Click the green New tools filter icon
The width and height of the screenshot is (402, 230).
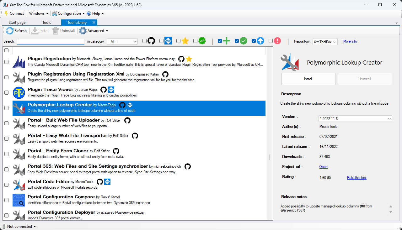202,41
